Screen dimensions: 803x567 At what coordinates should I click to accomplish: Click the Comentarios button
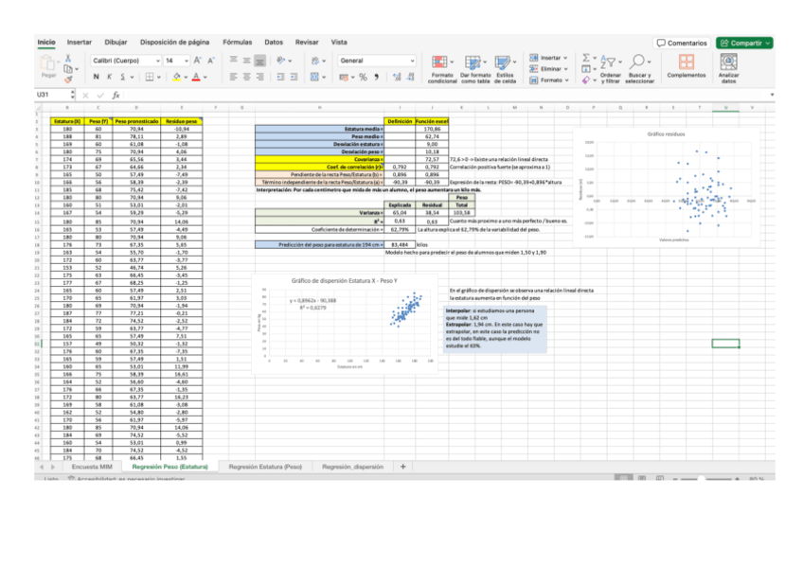(683, 44)
